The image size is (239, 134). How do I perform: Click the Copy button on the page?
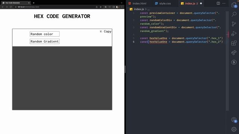coord(106,31)
